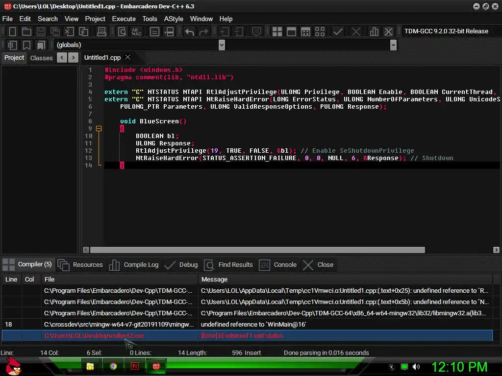Screen dimensions: 502x376
Task: Click the Compile and Run icon
Action: [x=306, y=32]
